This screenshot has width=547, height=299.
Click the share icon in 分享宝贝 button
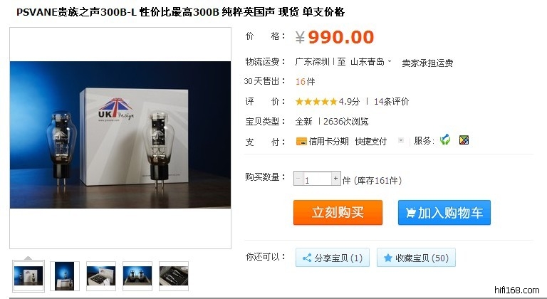click(307, 258)
